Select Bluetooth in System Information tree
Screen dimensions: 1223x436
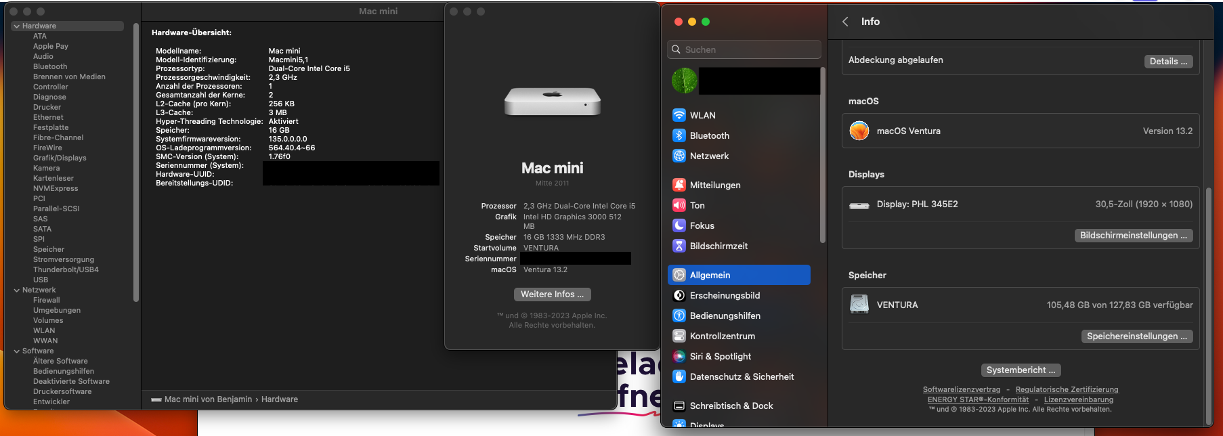(50, 66)
